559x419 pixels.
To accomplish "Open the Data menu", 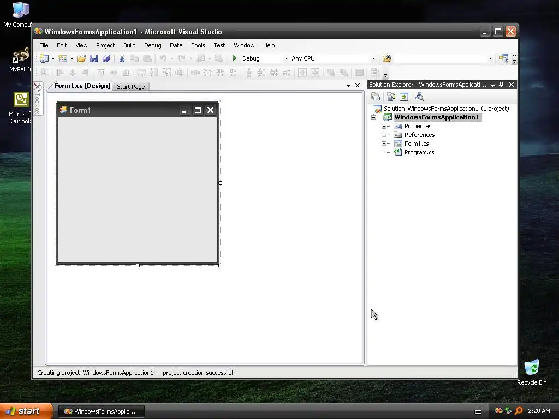I will click(x=176, y=45).
